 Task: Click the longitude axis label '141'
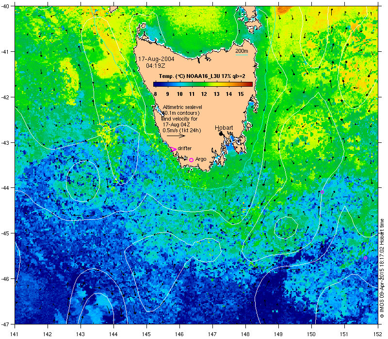tap(15, 334)
